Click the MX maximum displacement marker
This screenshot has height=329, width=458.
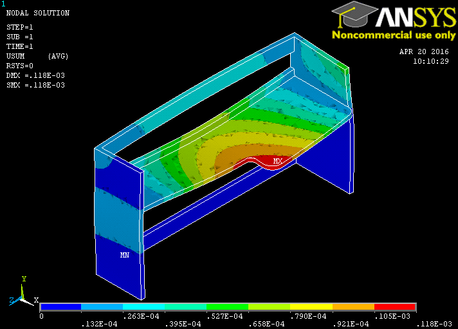pyautogui.click(x=277, y=161)
